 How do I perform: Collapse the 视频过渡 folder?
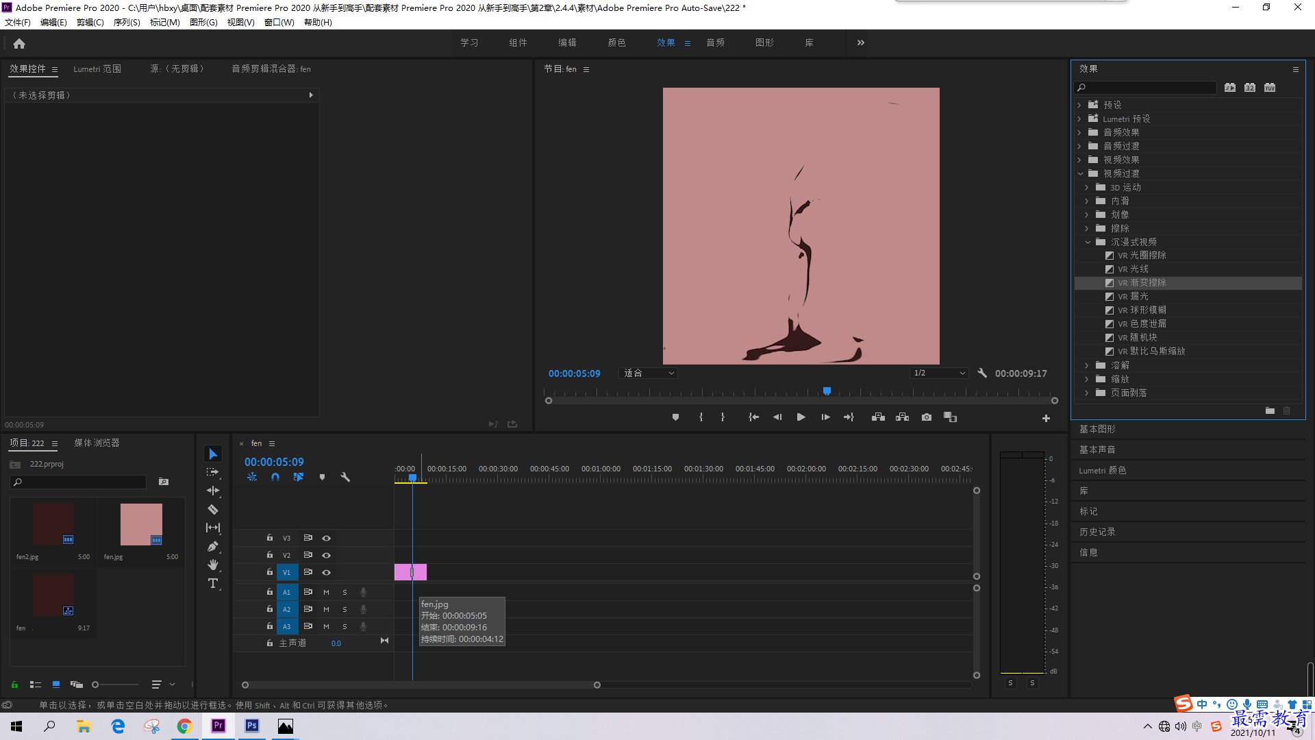tap(1080, 174)
